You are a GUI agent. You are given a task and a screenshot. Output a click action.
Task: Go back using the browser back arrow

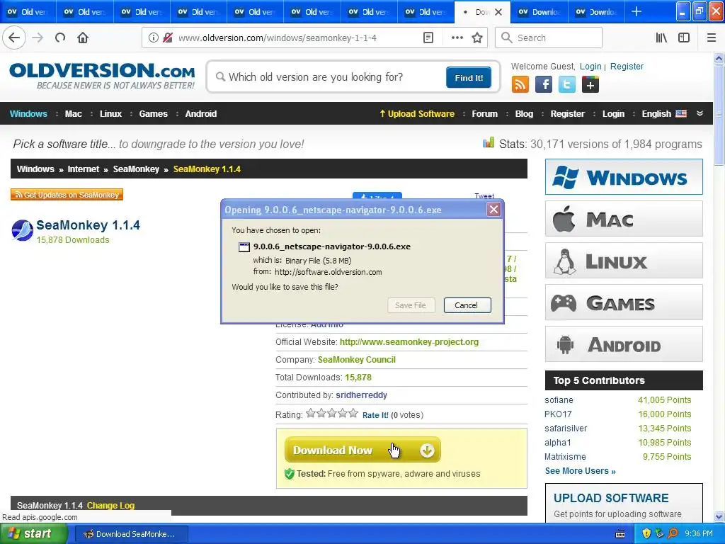click(14, 38)
